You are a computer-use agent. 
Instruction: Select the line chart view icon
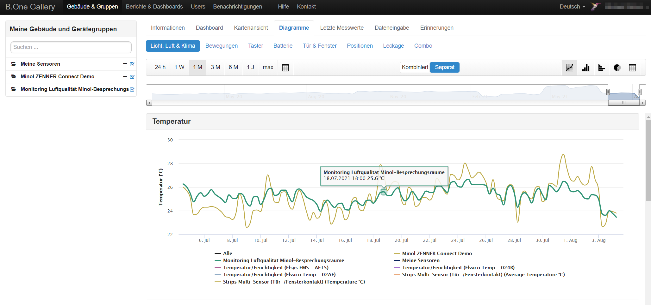click(569, 68)
